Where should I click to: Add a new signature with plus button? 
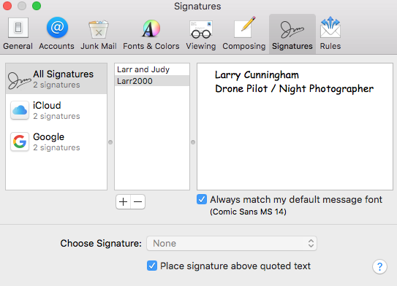point(124,201)
